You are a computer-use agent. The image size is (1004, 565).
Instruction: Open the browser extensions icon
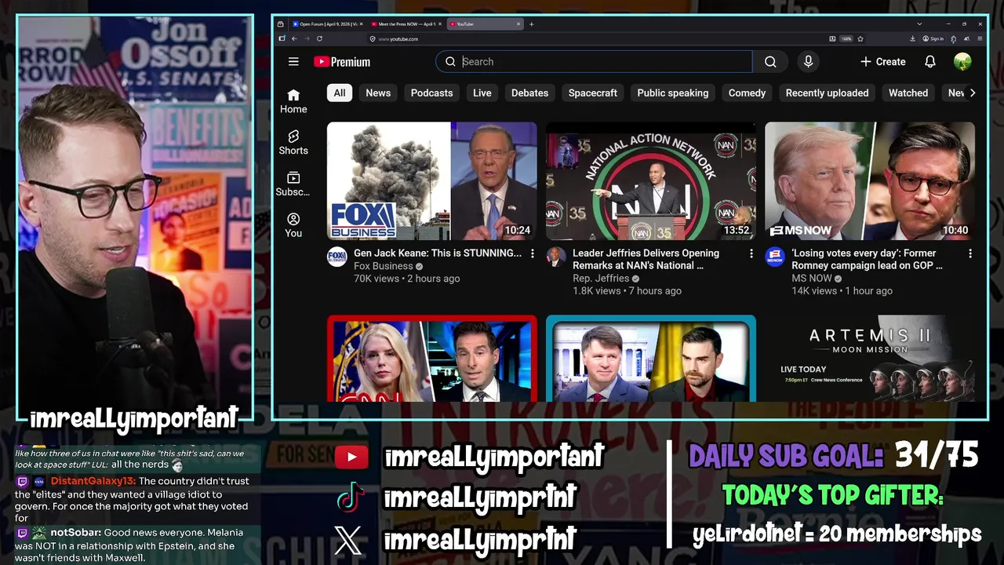[953, 38]
